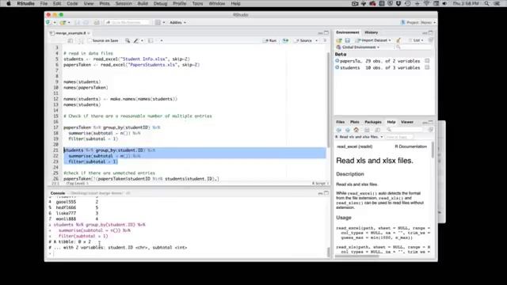
Task: Clear environment objects with the broom icon
Action: point(398,40)
